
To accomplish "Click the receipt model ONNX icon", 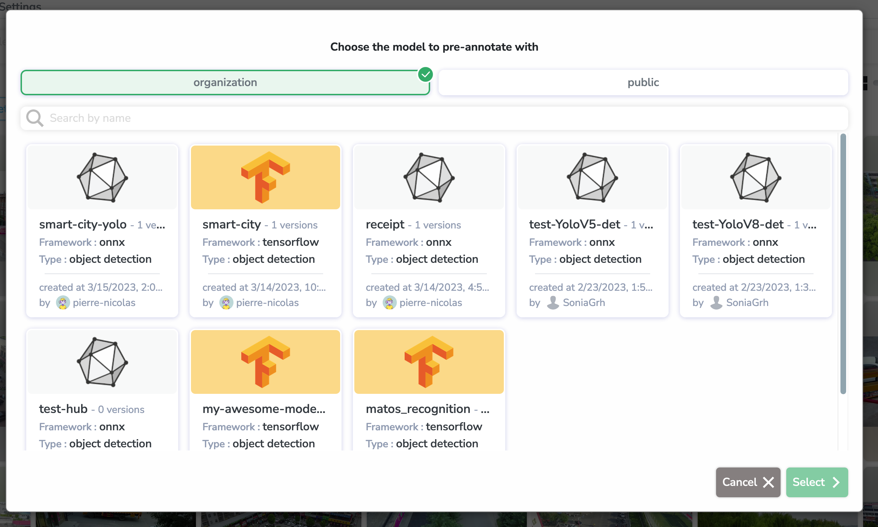I will pos(429,177).
